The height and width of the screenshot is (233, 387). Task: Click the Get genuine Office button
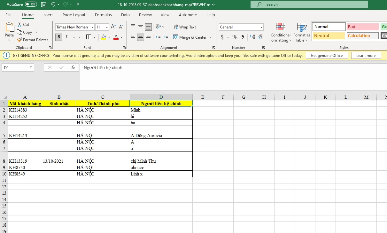[327, 56]
